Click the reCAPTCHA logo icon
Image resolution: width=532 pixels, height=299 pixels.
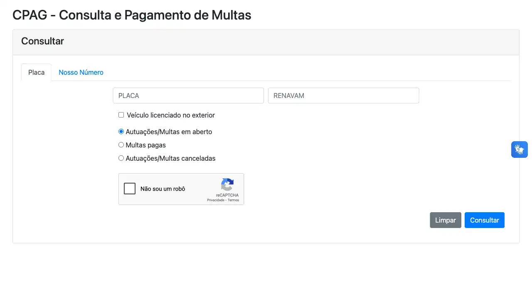(x=227, y=186)
